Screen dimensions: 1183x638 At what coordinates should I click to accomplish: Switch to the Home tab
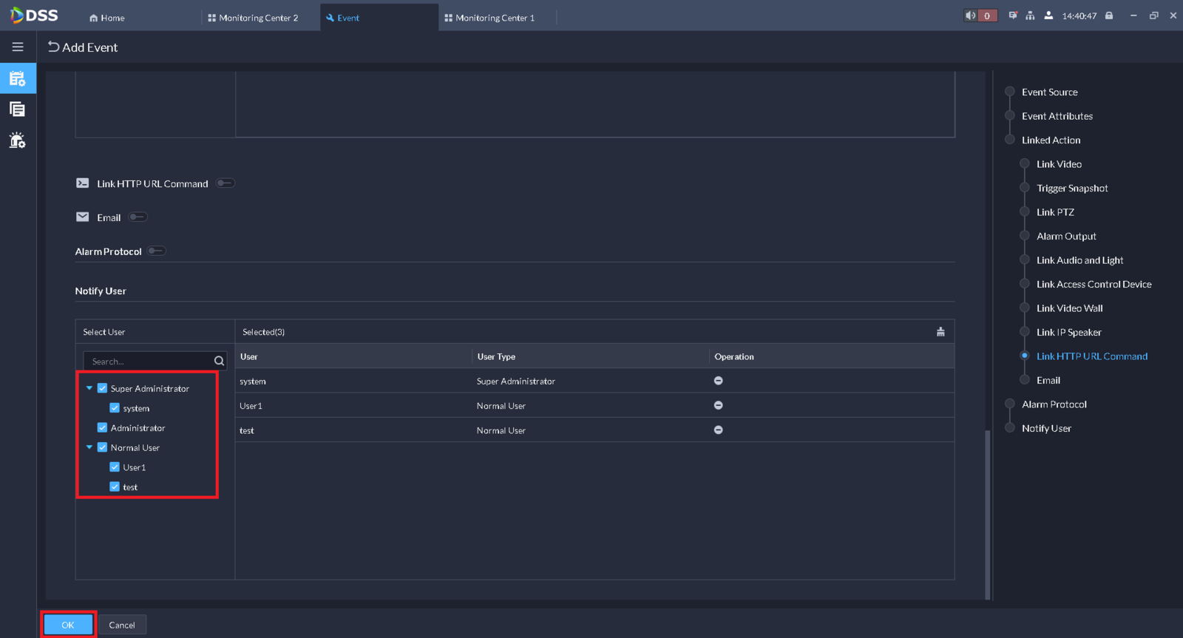pyautogui.click(x=107, y=18)
